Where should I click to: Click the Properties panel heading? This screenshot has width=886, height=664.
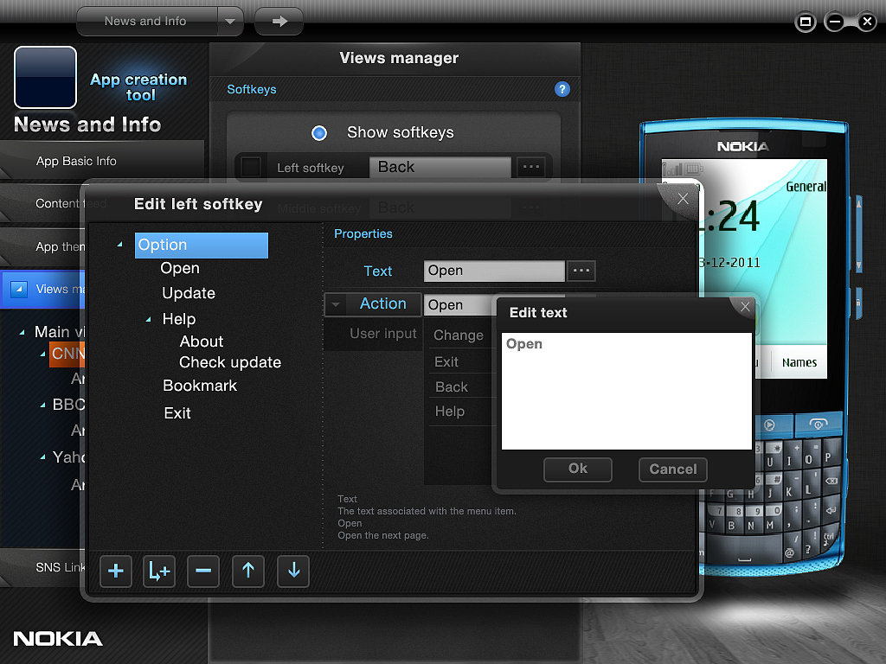(x=363, y=233)
